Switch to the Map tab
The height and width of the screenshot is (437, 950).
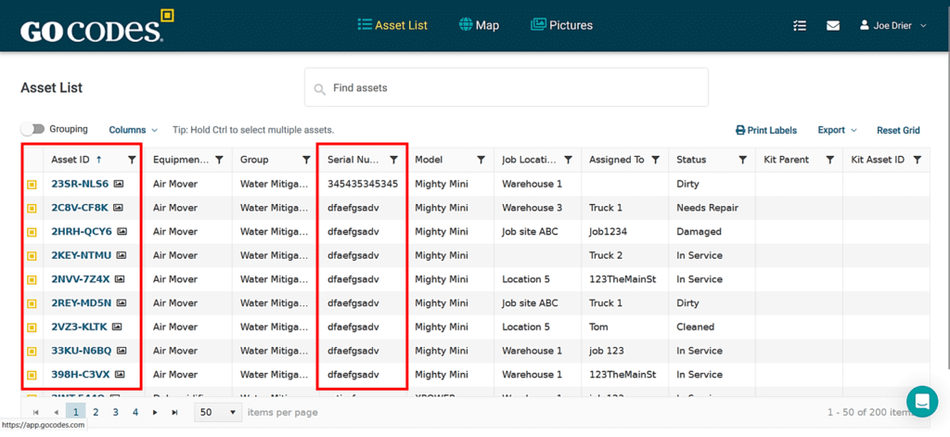(x=479, y=25)
